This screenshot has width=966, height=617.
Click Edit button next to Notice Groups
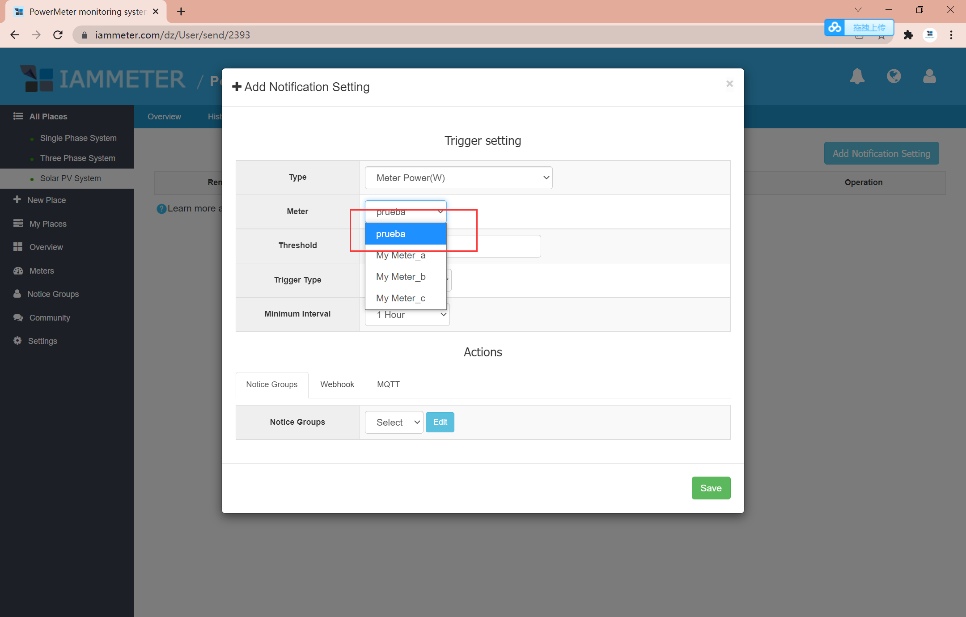[x=440, y=422]
